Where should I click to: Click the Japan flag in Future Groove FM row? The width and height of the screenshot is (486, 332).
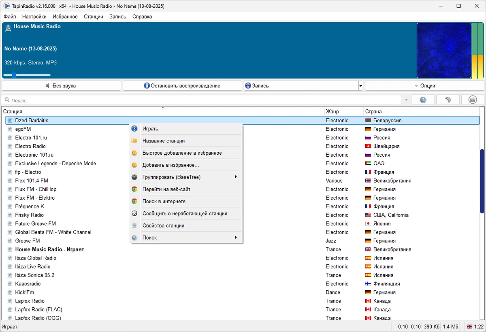point(368,223)
